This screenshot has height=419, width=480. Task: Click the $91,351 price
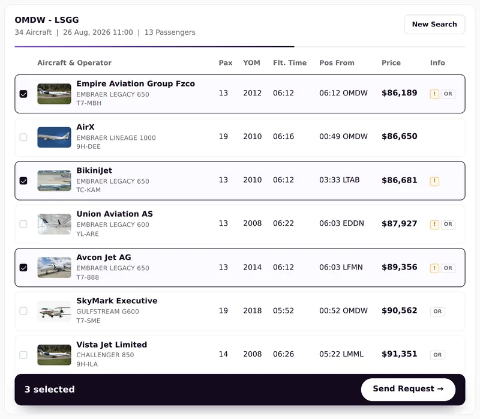point(399,354)
